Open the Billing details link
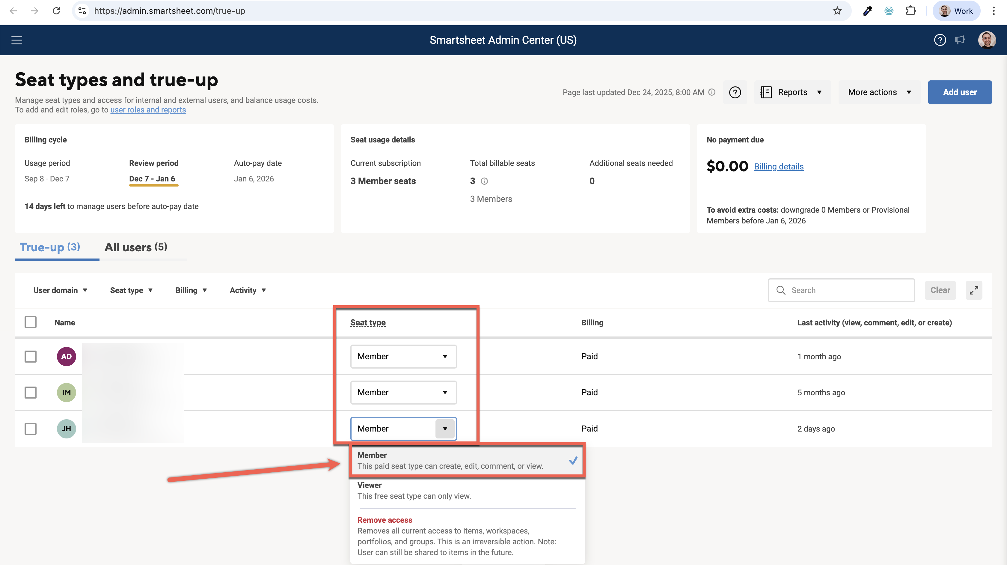 pyautogui.click(x=778, y=167)
